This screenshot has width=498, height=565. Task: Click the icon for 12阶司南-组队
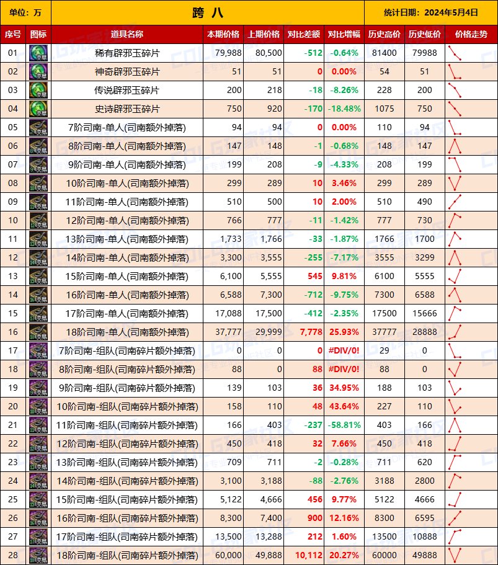pyautogui.click(x=38, y=444)
